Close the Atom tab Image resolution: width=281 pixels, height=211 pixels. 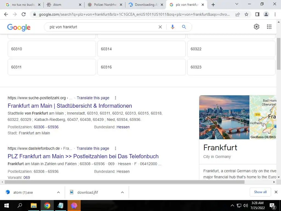[x=80, y=5]
